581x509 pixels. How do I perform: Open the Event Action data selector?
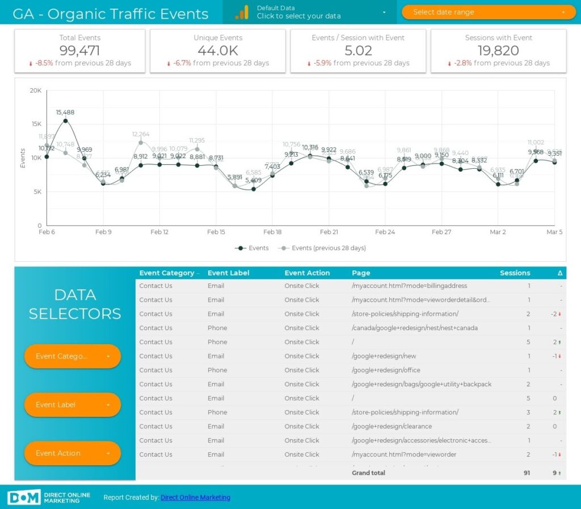(x=72, y=453)
